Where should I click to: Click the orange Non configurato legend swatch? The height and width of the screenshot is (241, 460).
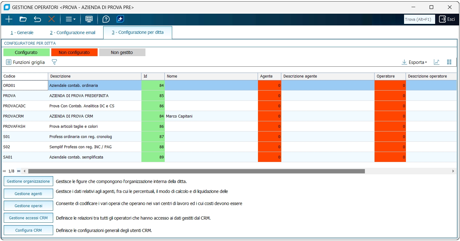tap(74, 52)
